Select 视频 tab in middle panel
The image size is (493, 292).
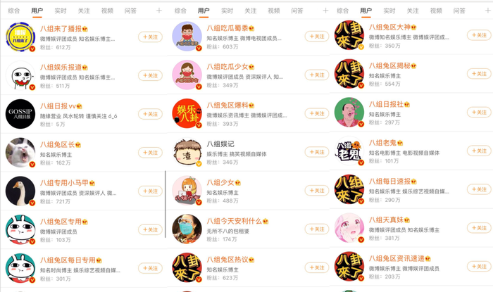coord(274,11)
